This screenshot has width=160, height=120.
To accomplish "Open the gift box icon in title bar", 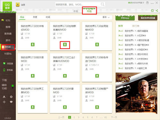I will [147, 3].
